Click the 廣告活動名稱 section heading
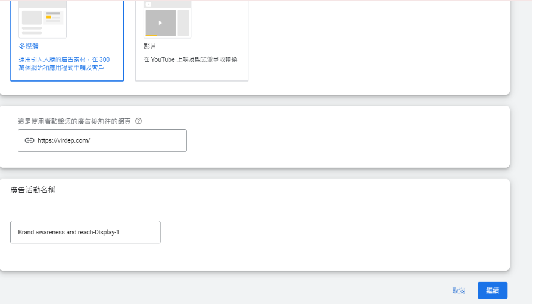The image size is (533, 304). click(x=33, y=190)
